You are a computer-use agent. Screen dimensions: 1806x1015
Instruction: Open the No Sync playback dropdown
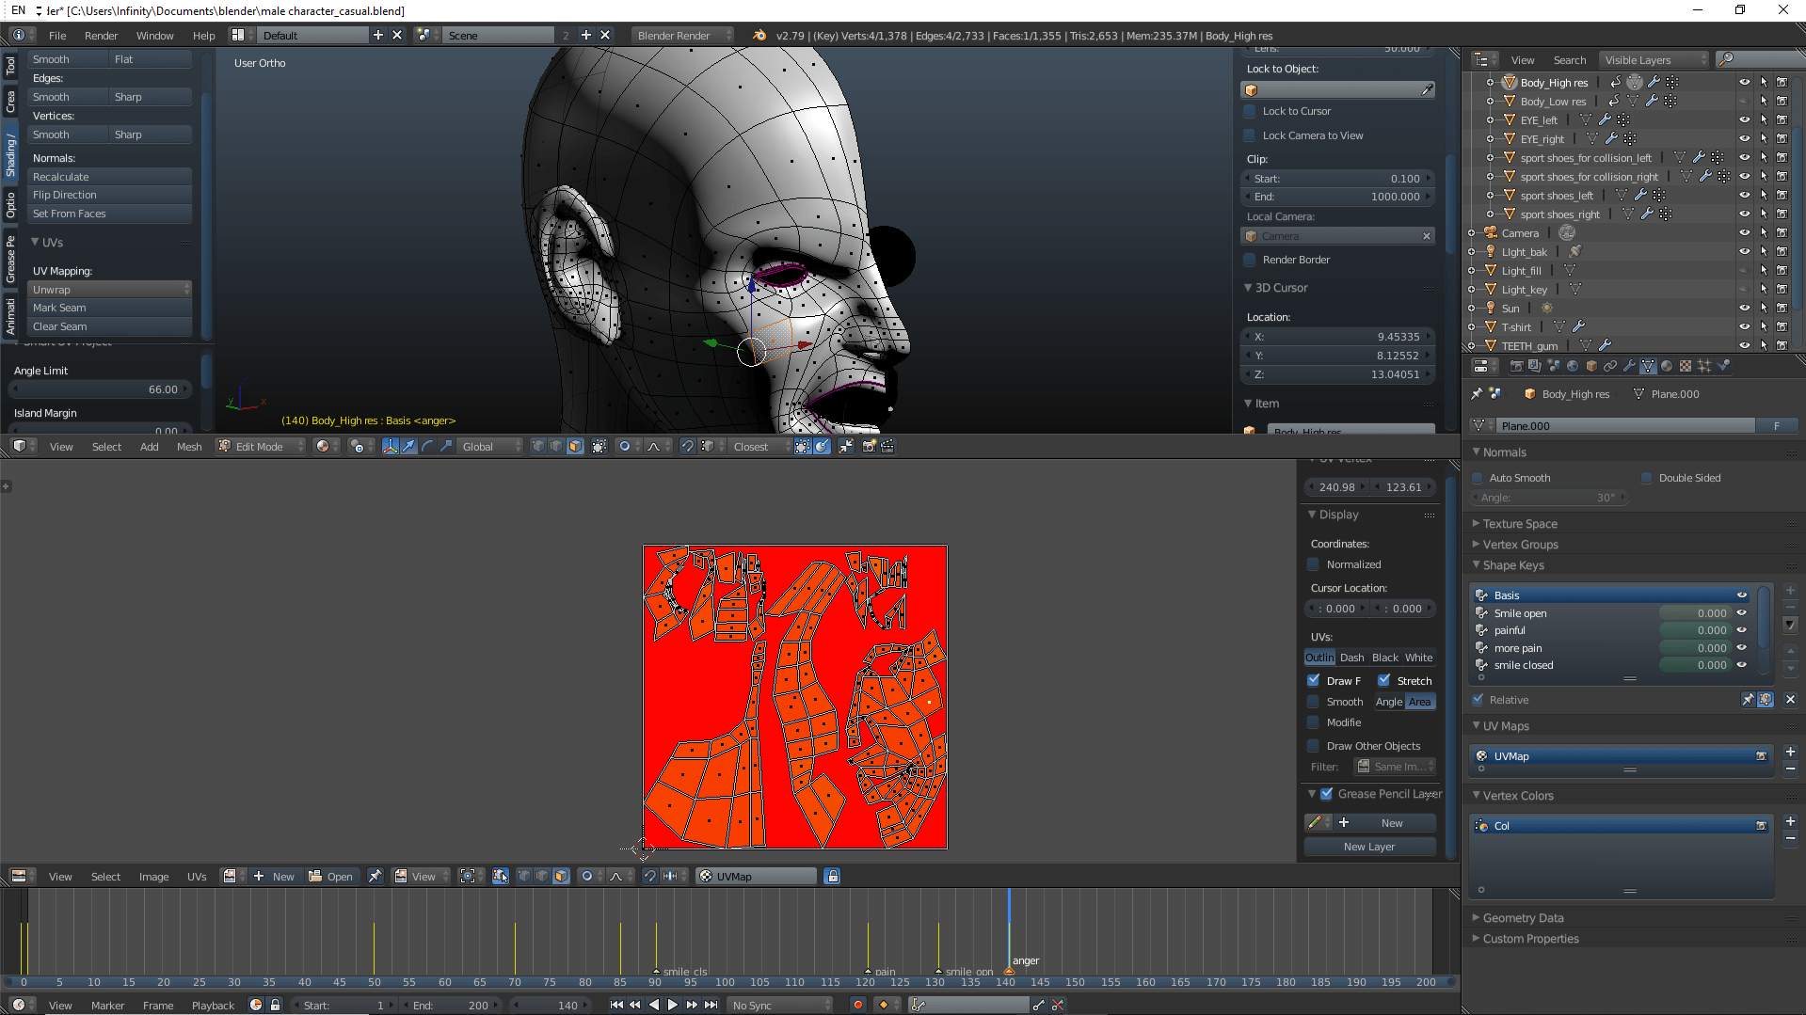click(781, 1005)
